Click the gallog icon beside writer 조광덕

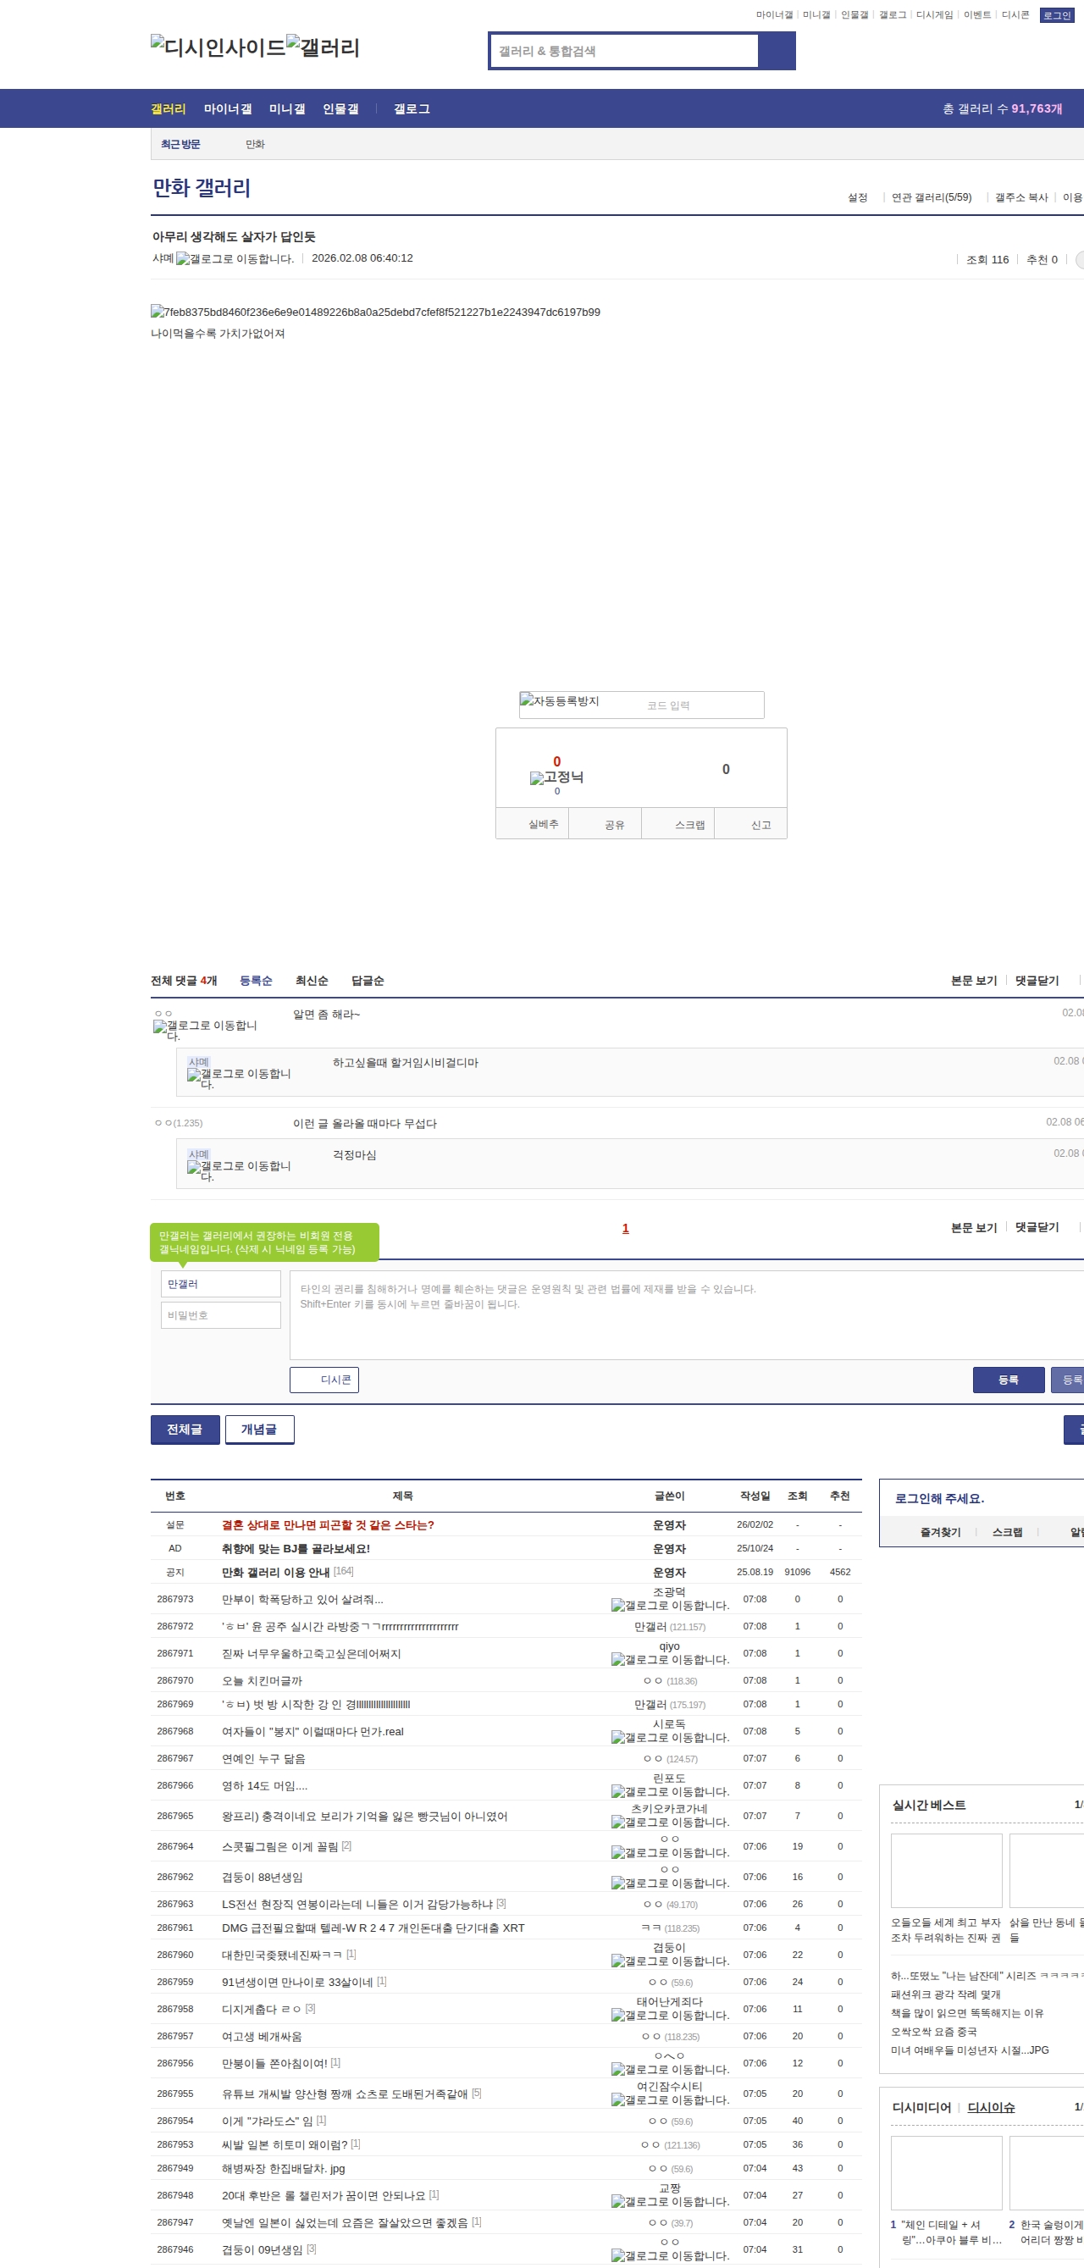click(x=669, y=1605)
